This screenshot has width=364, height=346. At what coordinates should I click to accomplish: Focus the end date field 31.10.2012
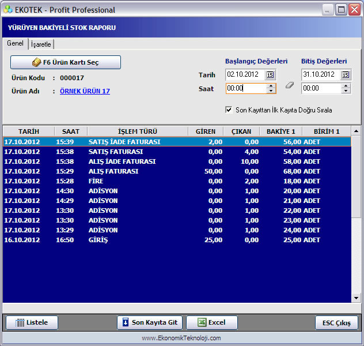321,74
